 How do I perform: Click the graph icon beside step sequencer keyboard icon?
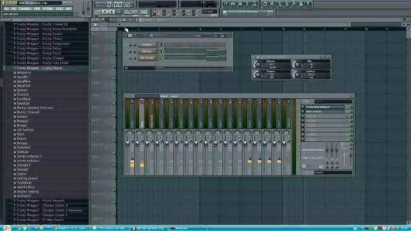pos(216,35)
